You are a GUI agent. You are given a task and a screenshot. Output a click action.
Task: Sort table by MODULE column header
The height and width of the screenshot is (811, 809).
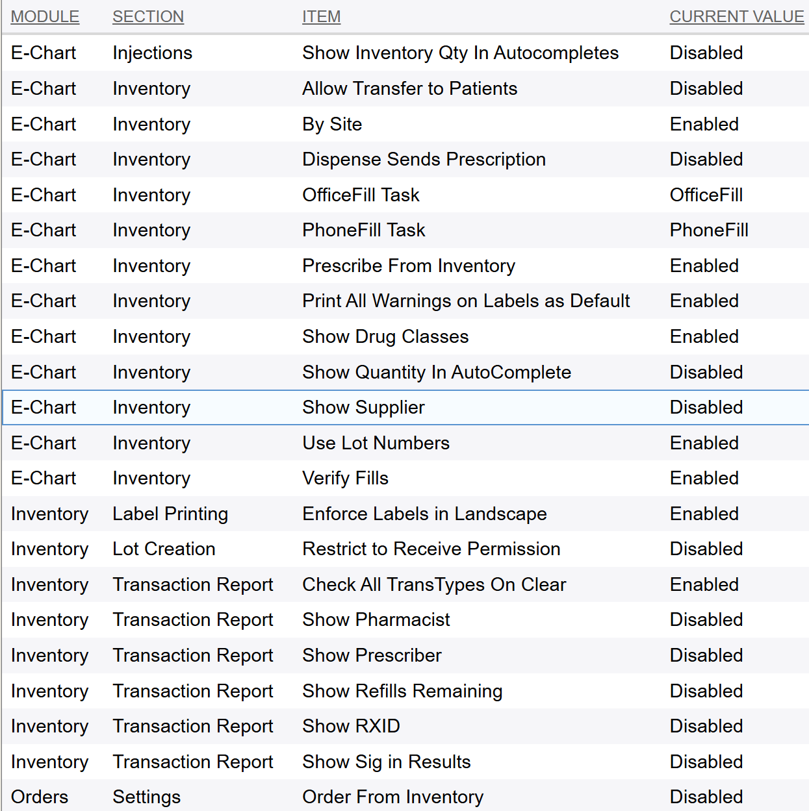coord(45,17)
